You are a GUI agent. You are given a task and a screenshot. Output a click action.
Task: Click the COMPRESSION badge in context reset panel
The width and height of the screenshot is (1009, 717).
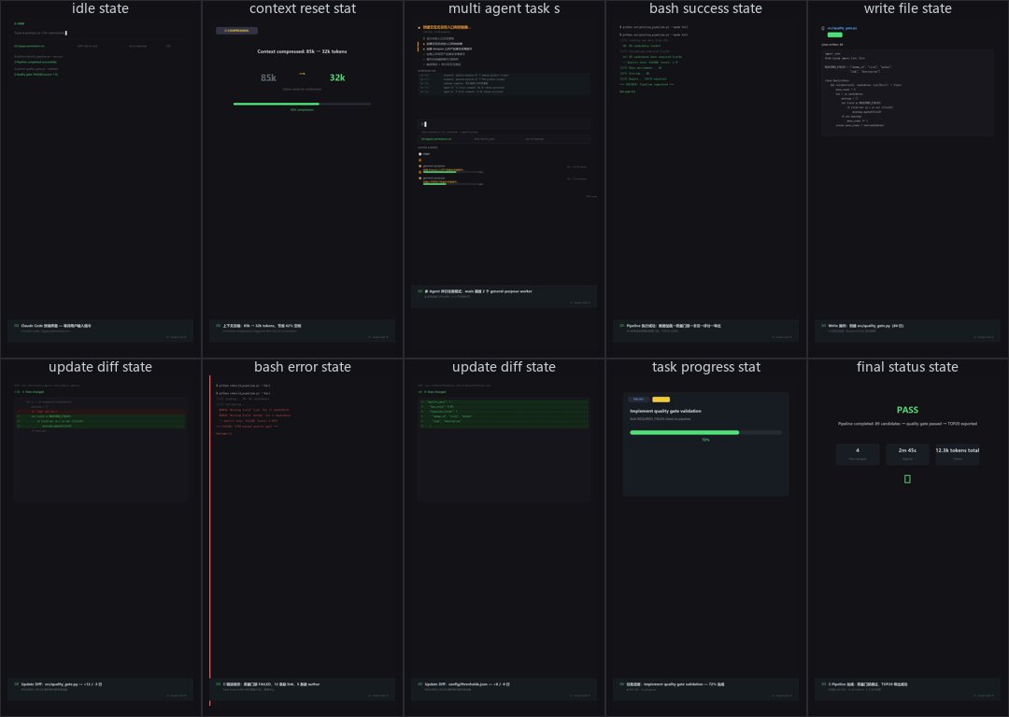[x=236, y=31]
